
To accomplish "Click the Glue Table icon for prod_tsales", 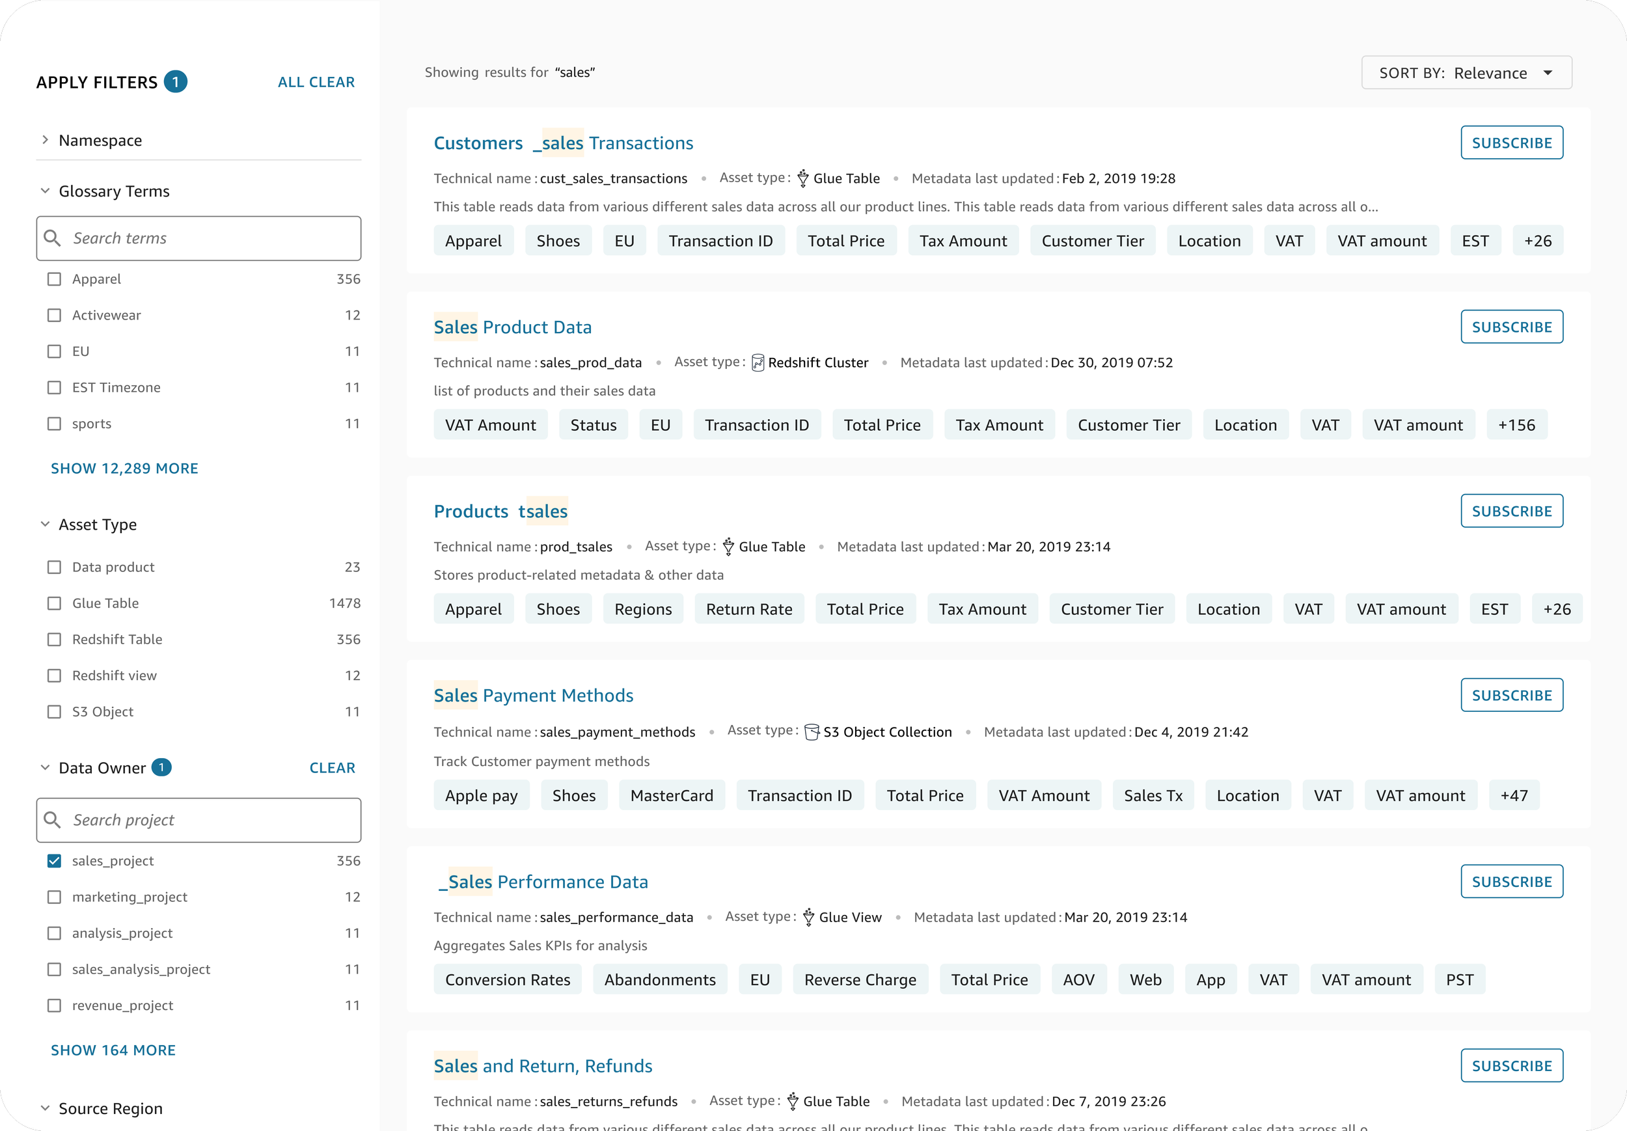I will click(728, 547).
